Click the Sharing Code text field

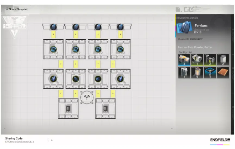(20, 142)
